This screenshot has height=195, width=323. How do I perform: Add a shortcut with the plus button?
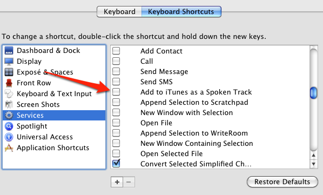coord(117,182)
